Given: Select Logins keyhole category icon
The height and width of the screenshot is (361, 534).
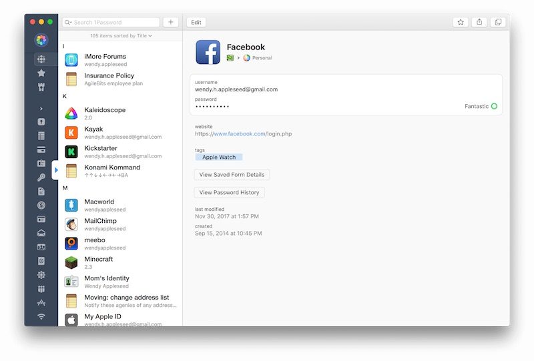Looking at the screenshot, I should click(x=41, y=122).
